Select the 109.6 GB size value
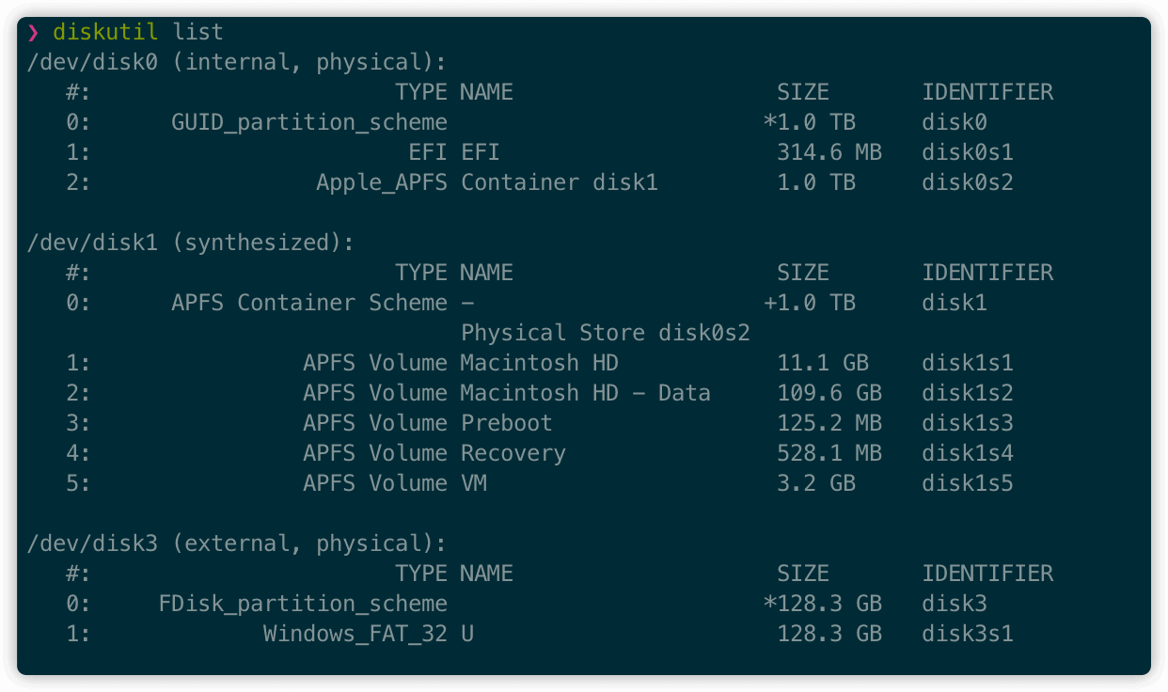 [x=829, y=393]
